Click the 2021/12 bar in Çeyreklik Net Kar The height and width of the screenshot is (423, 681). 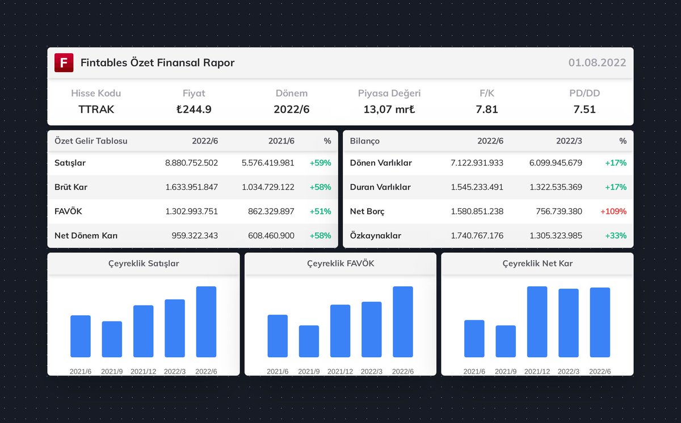click(537, 322)
